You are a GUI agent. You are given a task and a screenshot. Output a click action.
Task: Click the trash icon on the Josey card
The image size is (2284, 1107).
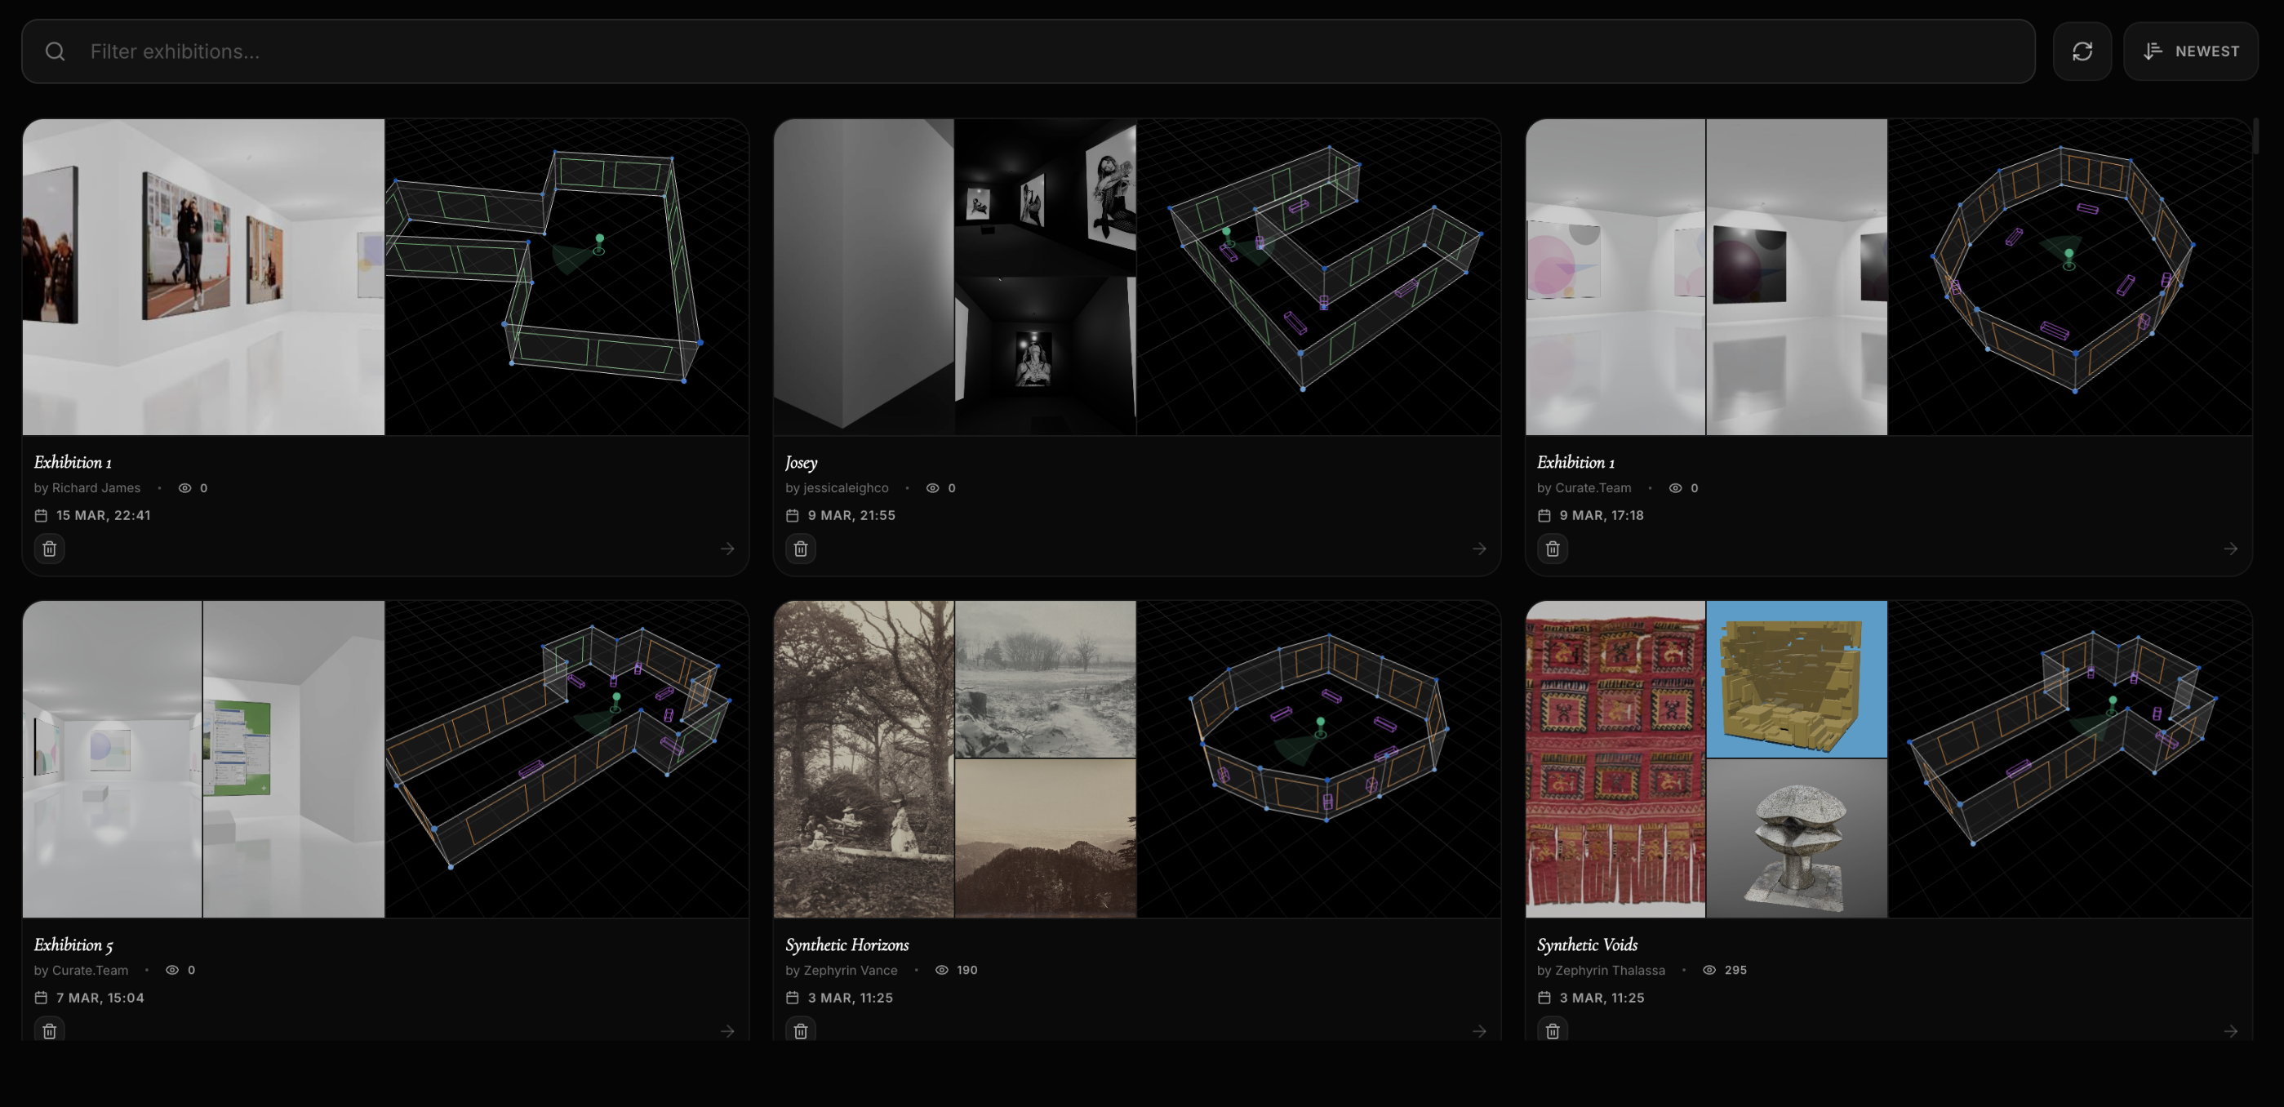pyautogui.click(x=800, y=548)
